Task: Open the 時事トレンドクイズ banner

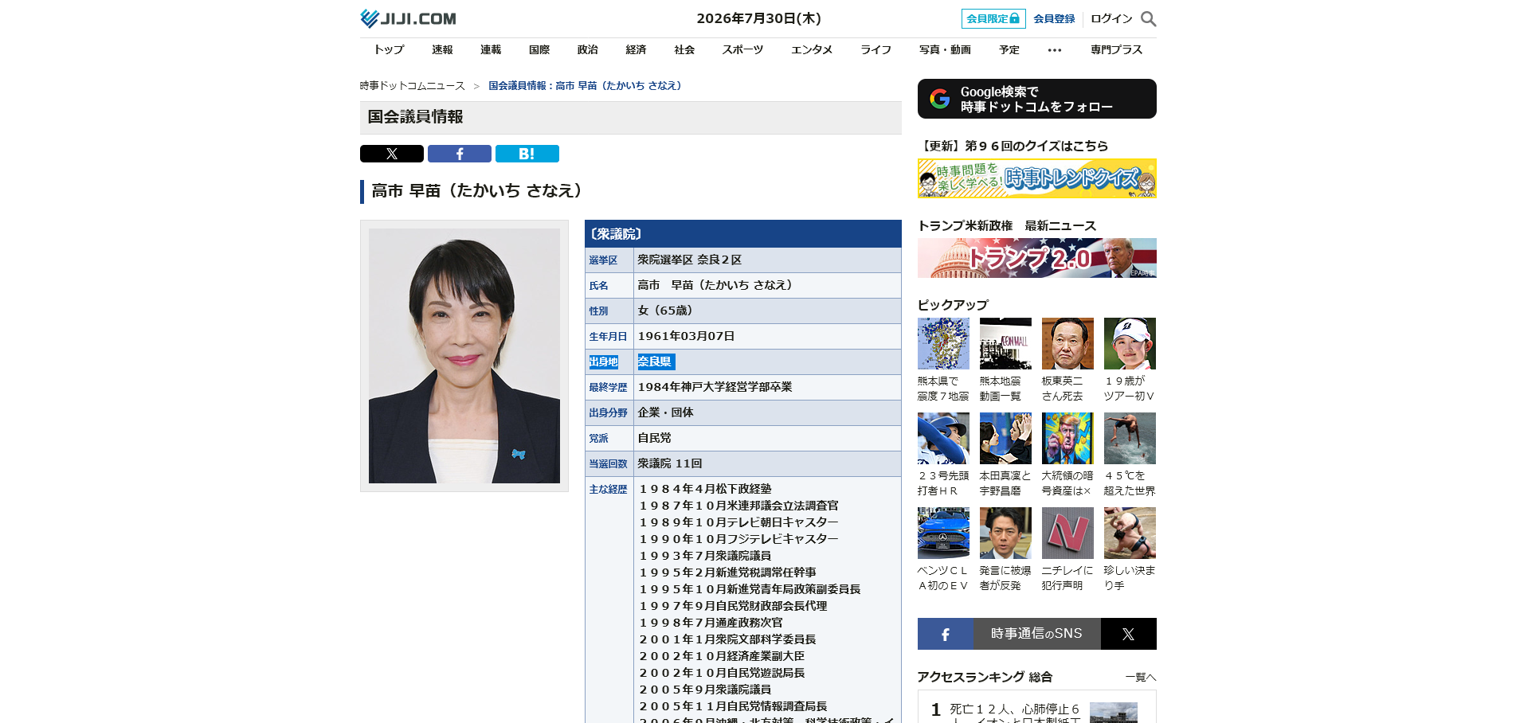Action: pyautogui.click(x=1037, y=178)
